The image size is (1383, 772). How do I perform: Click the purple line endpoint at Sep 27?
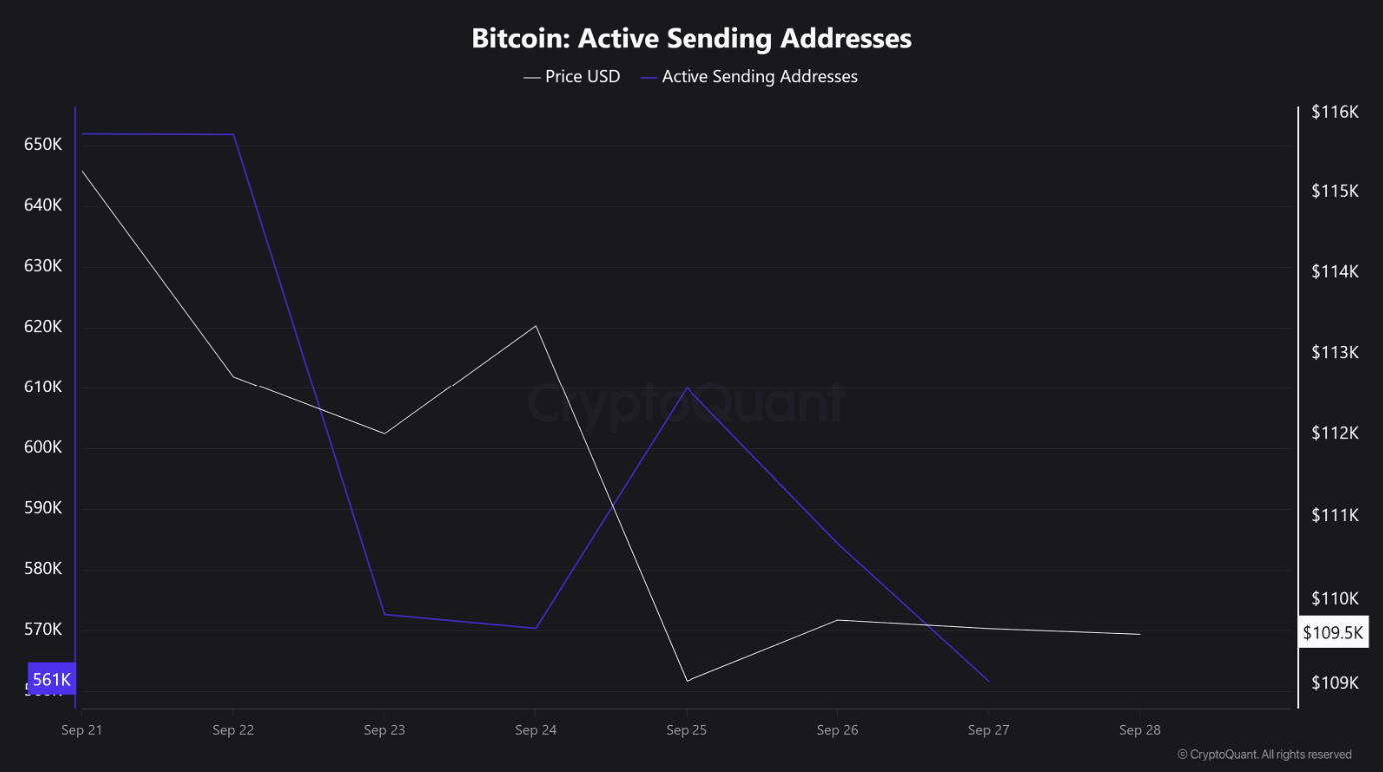pyautogui.click(x=989, y=682)
